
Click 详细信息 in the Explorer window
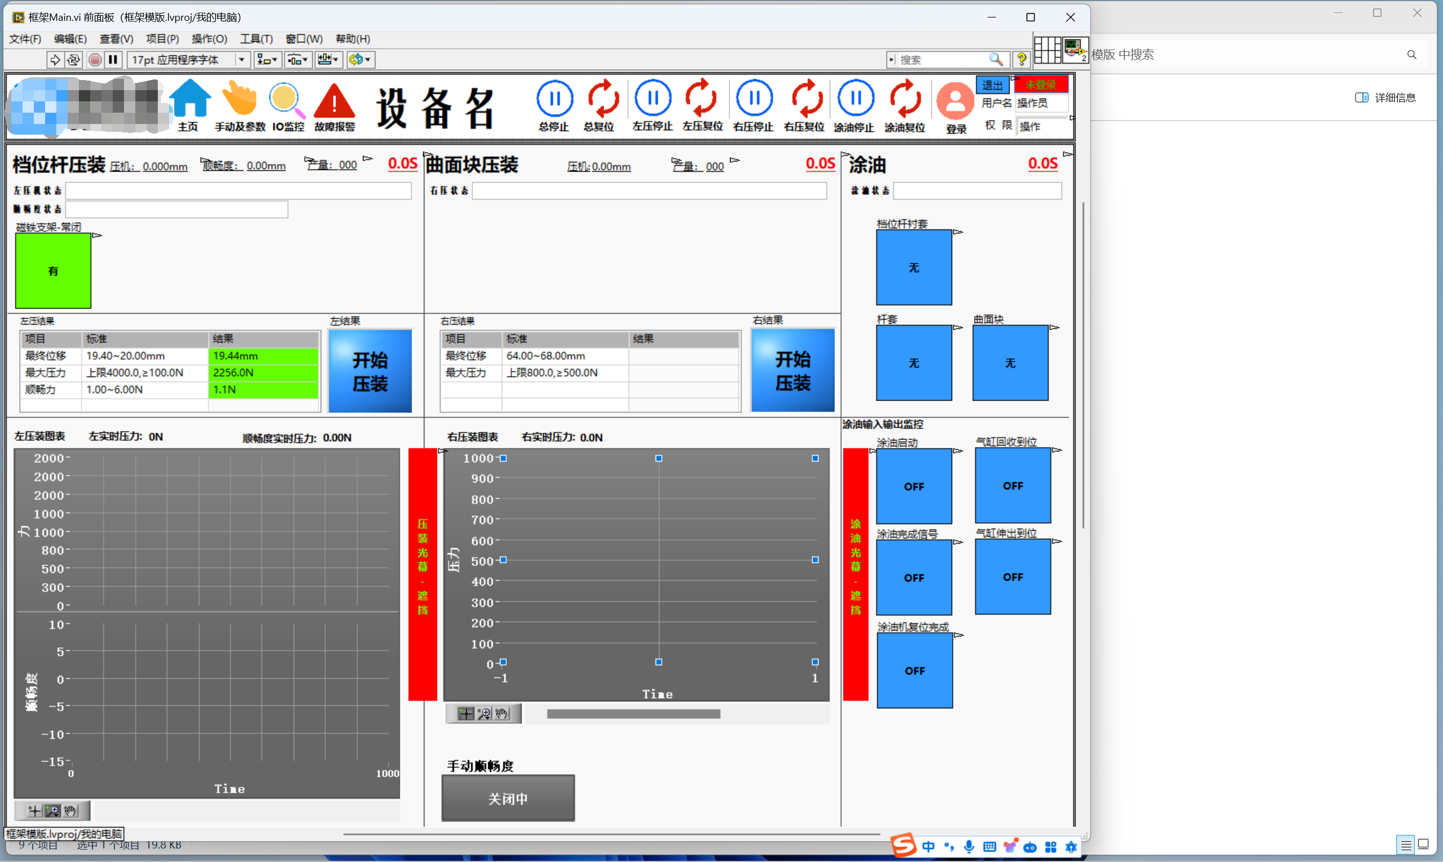click(1386, 97)
